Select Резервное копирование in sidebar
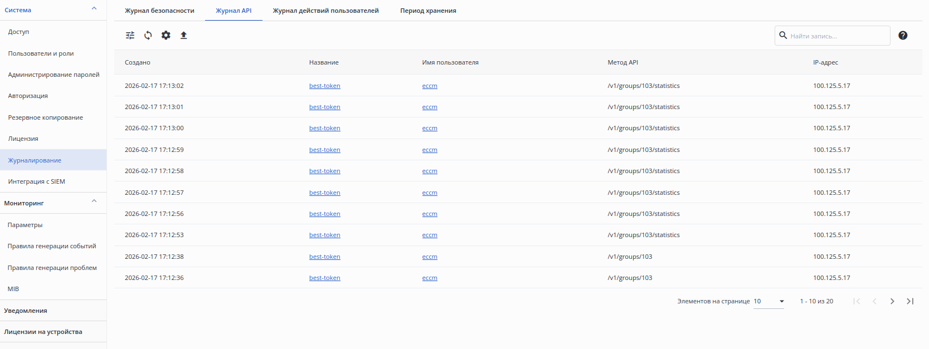The image size is (929, 349). pyautogui.click(x=46, y=117)
